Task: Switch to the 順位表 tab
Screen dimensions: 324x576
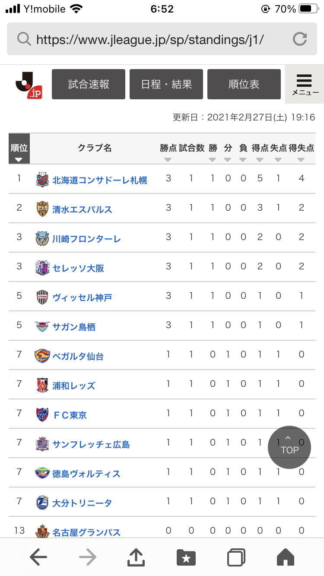Action: click(244, 84)
